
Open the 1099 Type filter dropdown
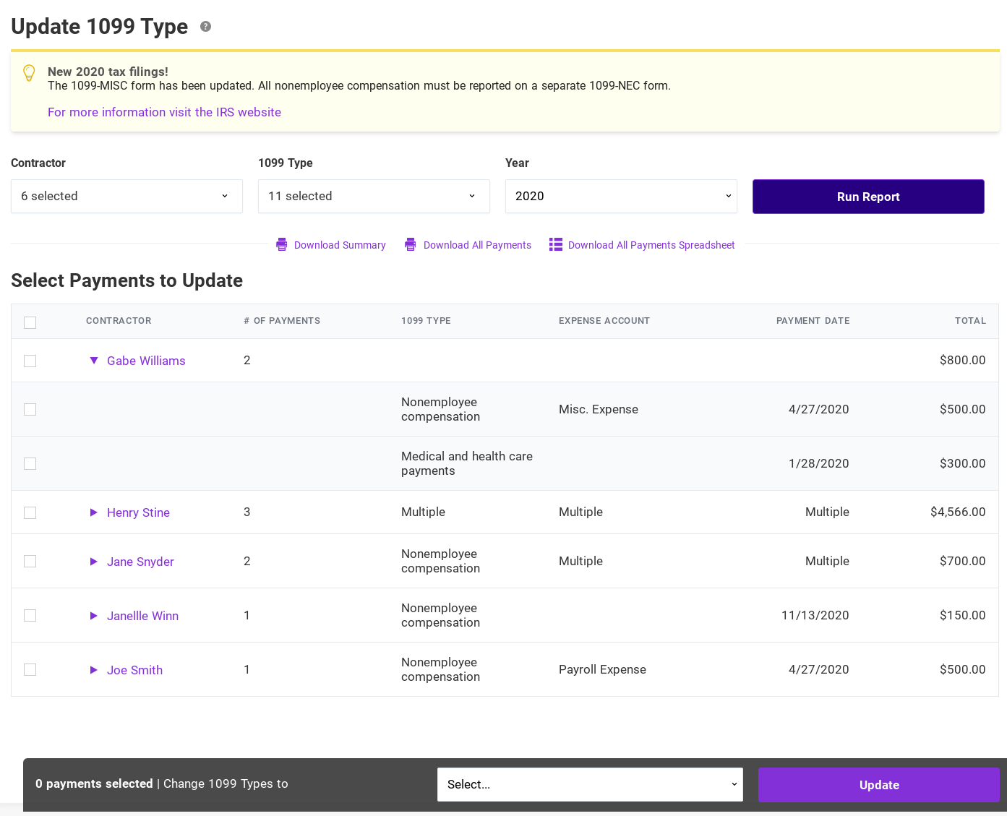[x=374, y=197]
